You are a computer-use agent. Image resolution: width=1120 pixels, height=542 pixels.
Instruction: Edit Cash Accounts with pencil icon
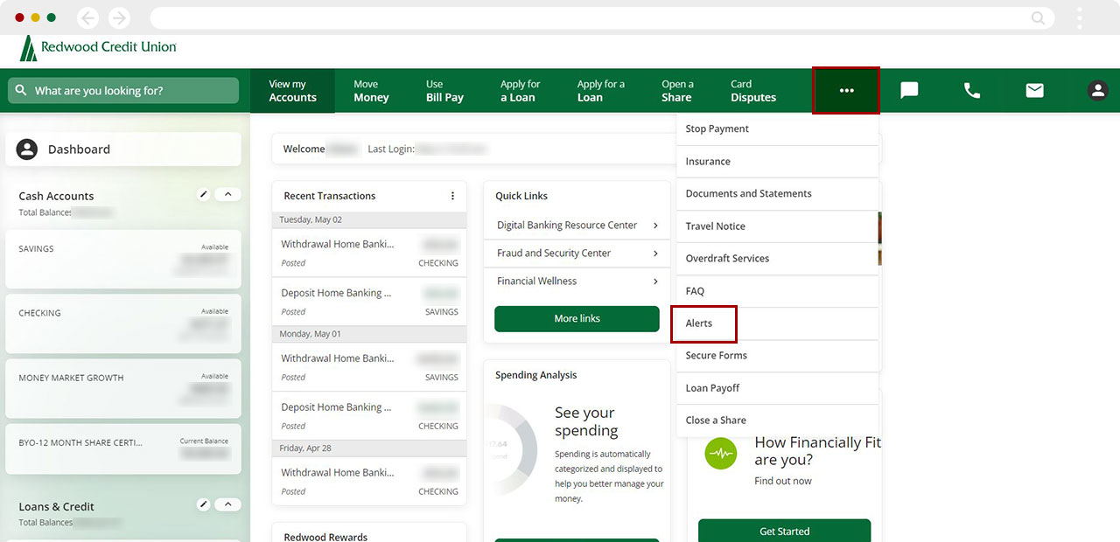tap(204, 194)
